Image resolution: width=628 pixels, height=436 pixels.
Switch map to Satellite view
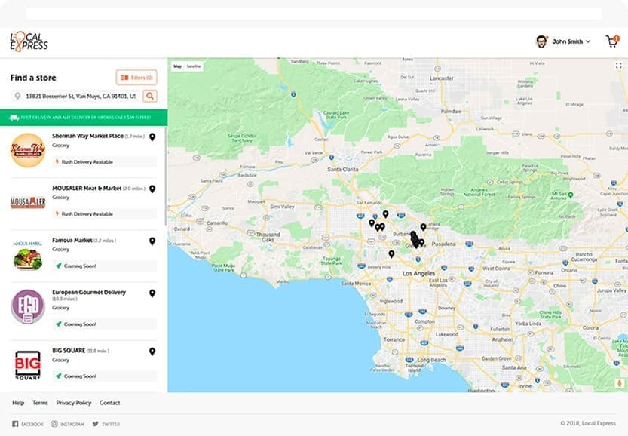pyautogui.click(x=195, y=66)
